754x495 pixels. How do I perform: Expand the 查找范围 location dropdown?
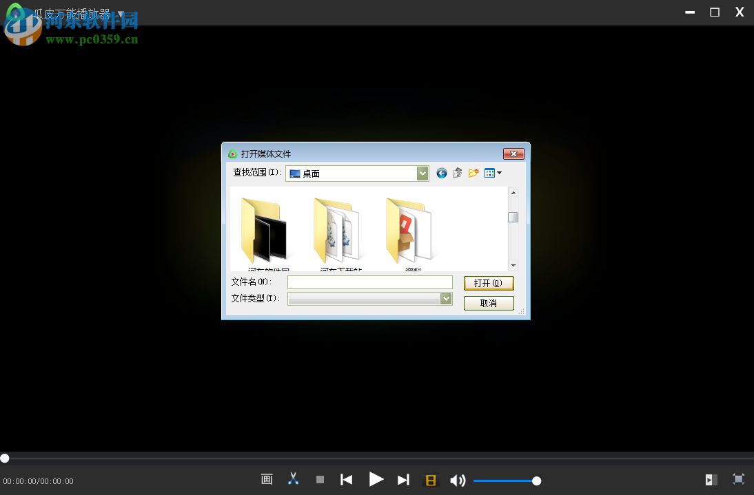pyautogui.click(x=422, y=173)
